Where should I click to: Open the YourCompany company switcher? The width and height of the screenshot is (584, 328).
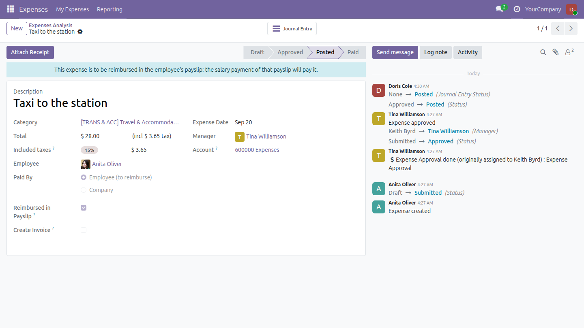point(543,9)
